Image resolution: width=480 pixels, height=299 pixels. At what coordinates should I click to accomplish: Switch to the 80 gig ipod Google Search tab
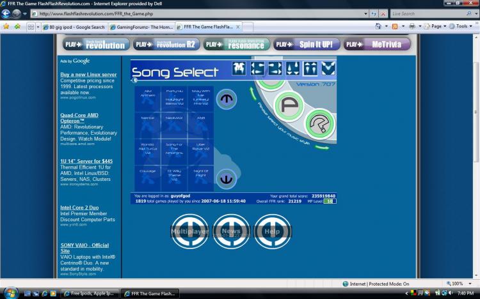click(x=74, y=27)
